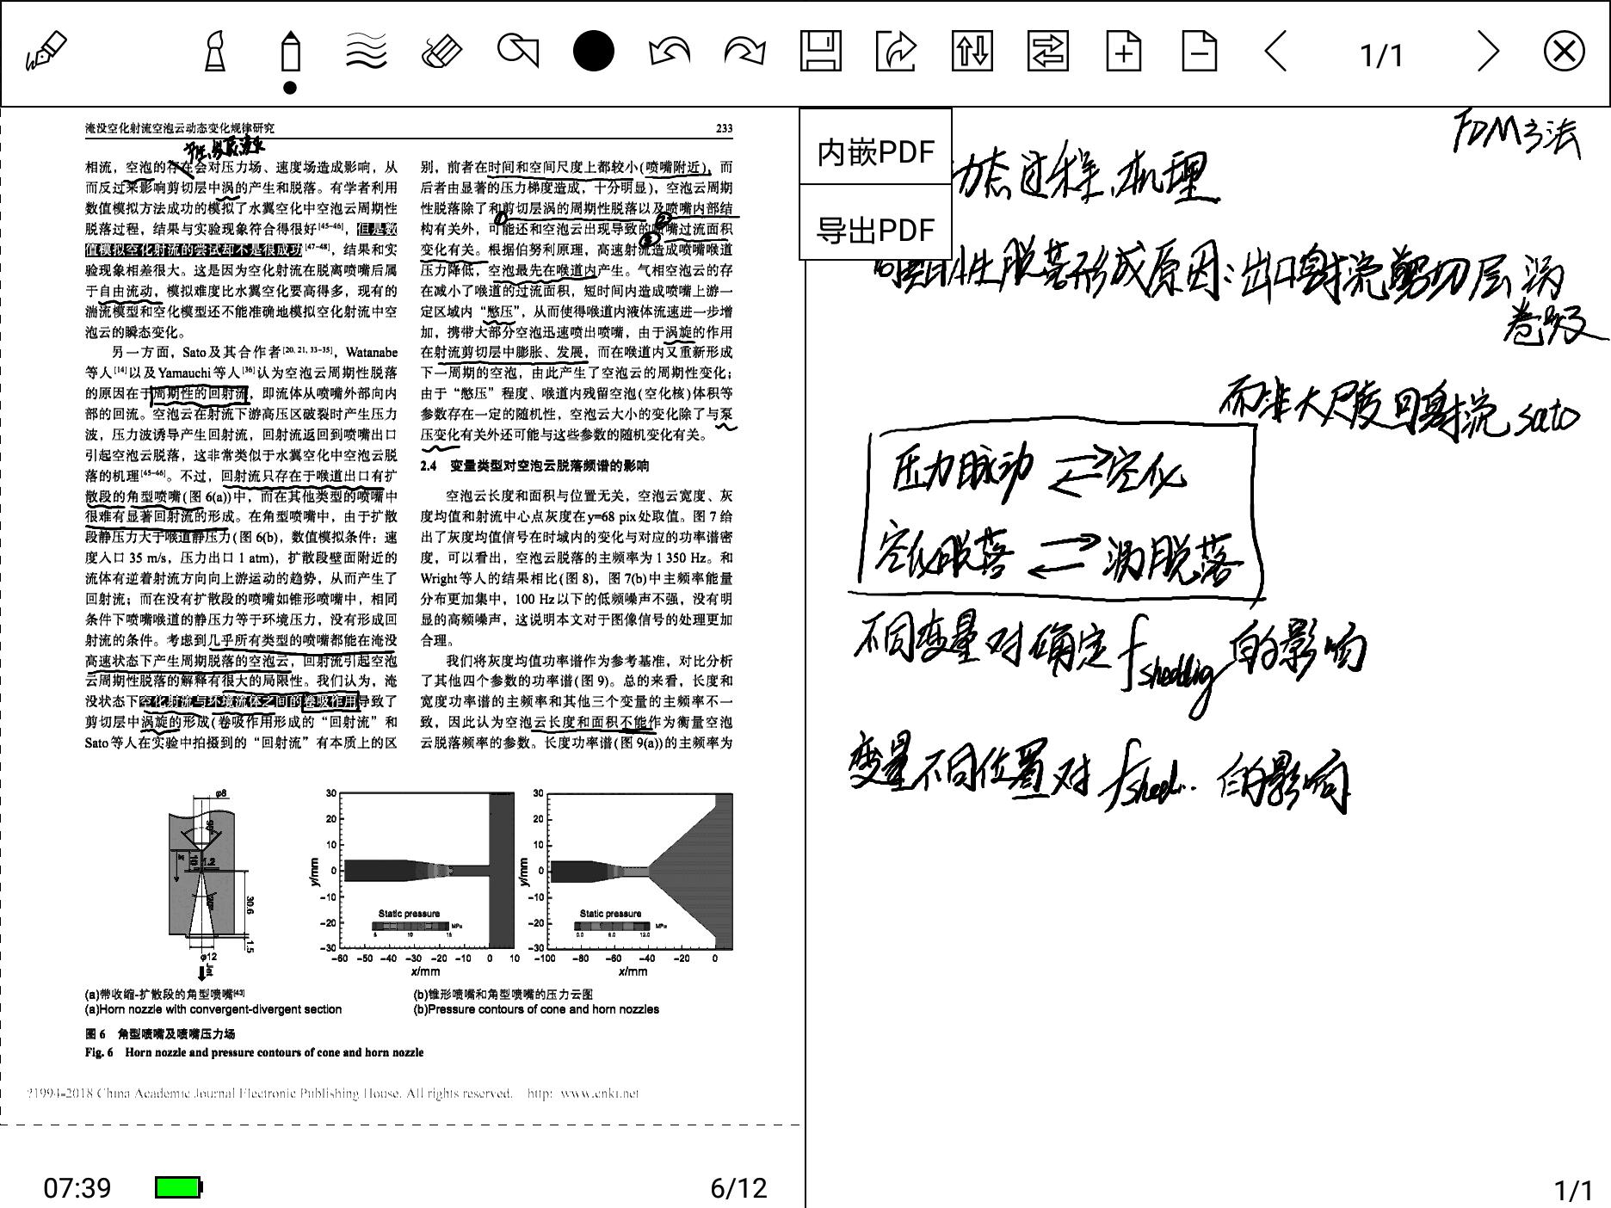This screenshot has height=1208, width=1611.
Task: Save the annotated document
Action: coord(822,53)
